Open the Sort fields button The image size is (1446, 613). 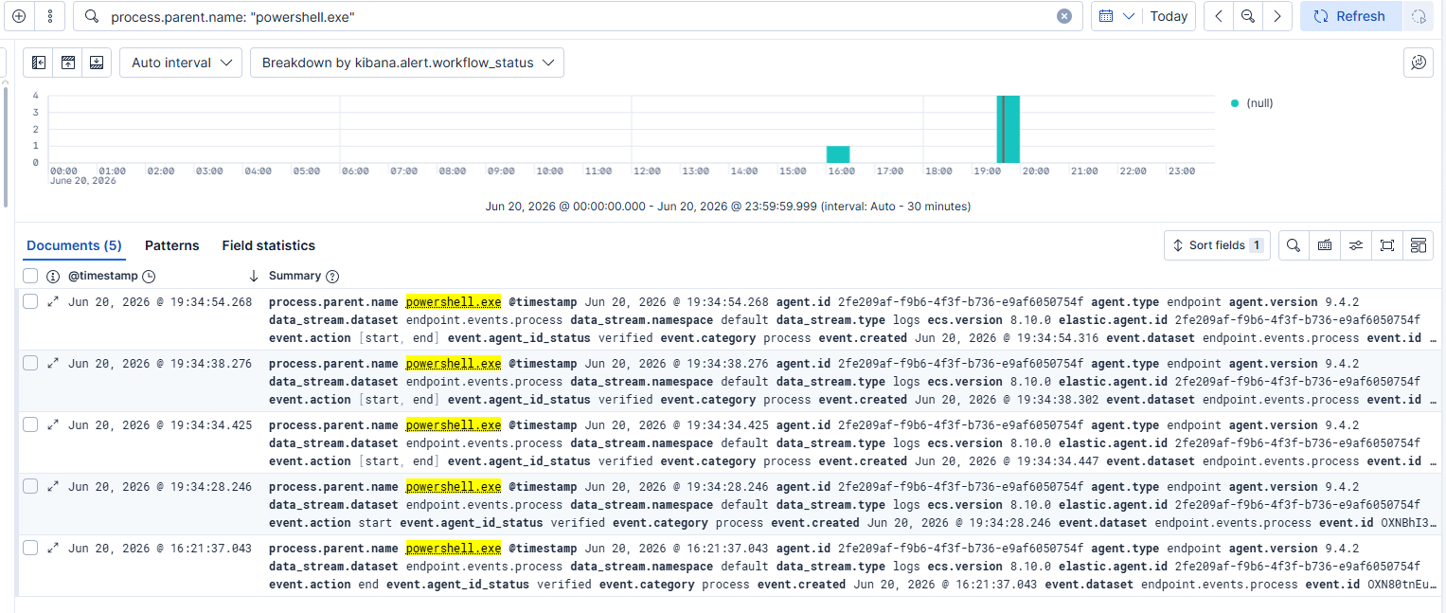[x=1217, y=245]
